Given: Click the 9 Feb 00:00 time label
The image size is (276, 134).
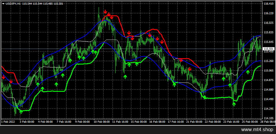Looking at the screenshot, I should (x=82, y=122).
